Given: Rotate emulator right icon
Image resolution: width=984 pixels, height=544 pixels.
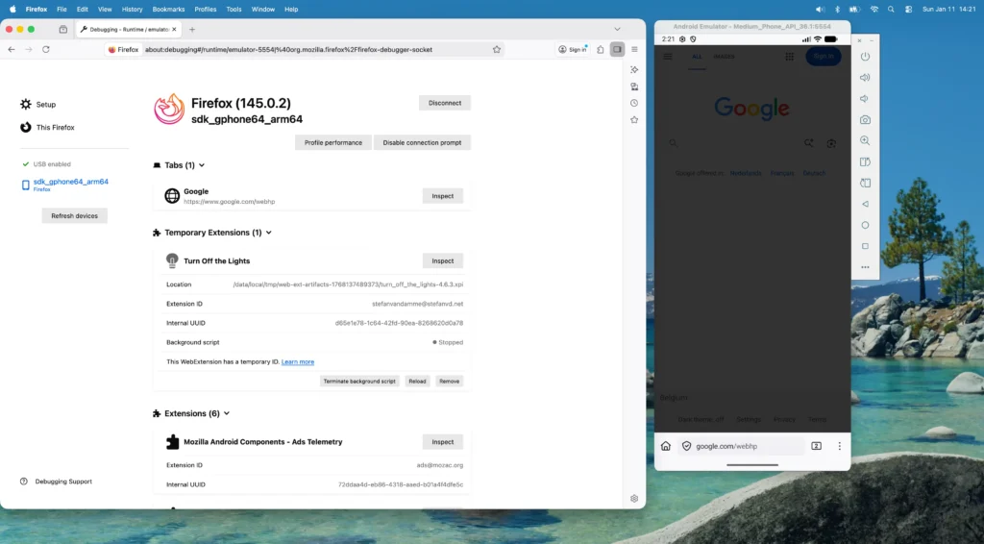Looking at the screenshot, I should coord(866,184).
